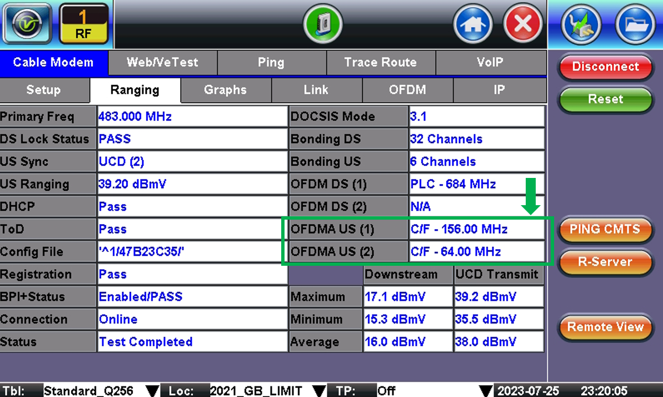Exit the test via the red X icon
663x397 pixels.
point(521,23)
